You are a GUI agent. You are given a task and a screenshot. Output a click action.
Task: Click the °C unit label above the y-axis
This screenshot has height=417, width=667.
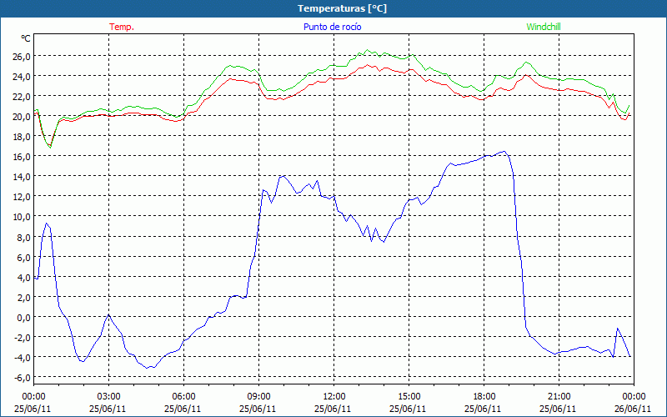pyautogui.click(x=26, y=38)
